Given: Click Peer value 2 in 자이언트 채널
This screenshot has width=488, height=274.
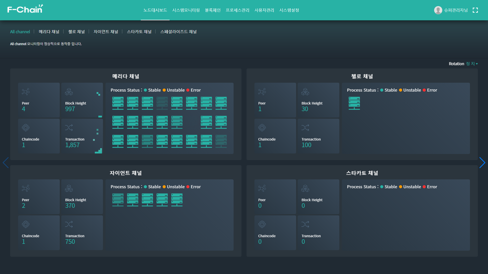Looking at the screenshot, I should point(24,206).
